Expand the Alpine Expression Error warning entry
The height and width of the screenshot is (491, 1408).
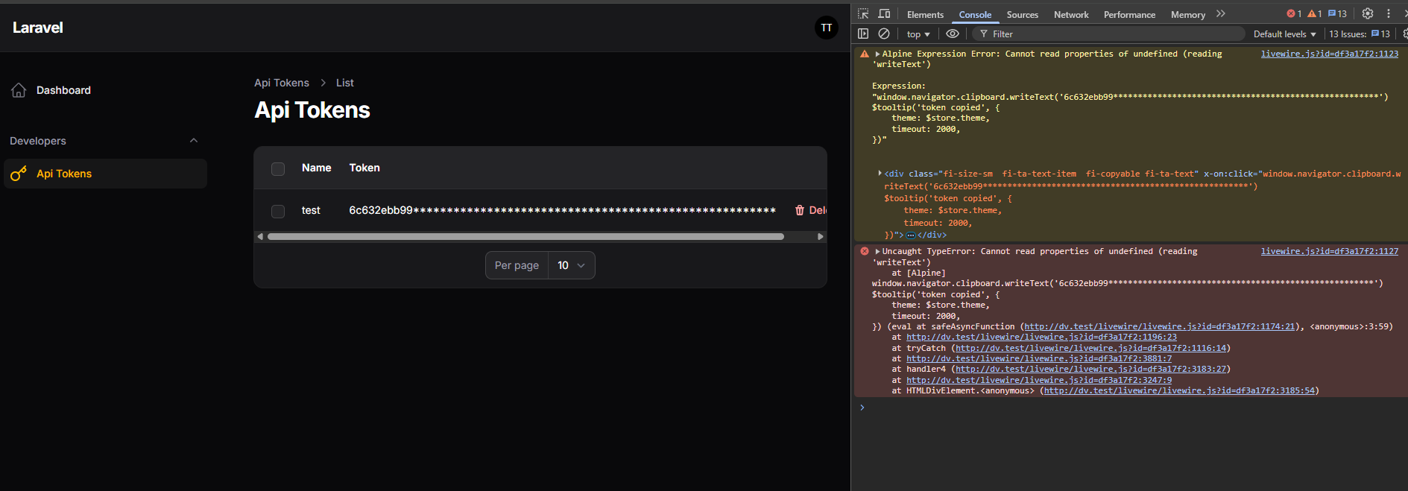click(x=877, y=54)
